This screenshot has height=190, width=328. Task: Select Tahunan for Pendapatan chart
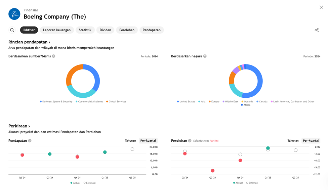tap(130, 141)
